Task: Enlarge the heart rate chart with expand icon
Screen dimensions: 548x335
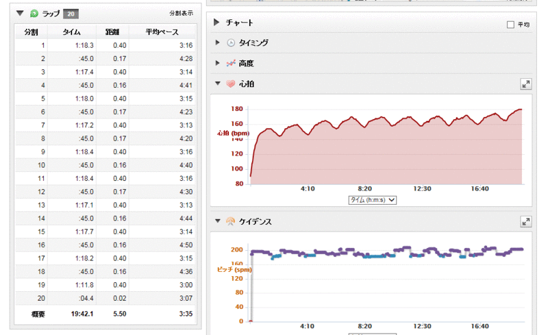Action: pyautogui.click(x=525, y=84)
